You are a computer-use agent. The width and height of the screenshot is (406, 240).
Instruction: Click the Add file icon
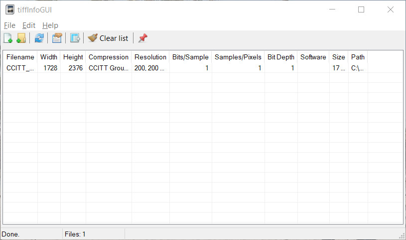[x=8, y=38]
